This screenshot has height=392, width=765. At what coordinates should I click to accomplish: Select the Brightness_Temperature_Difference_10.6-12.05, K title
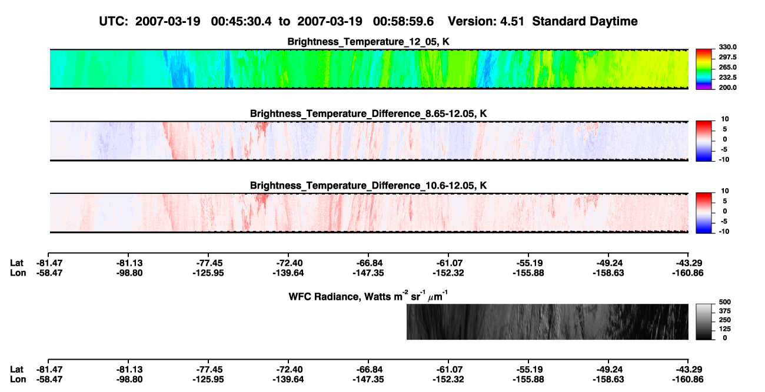pyautogui.click(x=369, y=186)
